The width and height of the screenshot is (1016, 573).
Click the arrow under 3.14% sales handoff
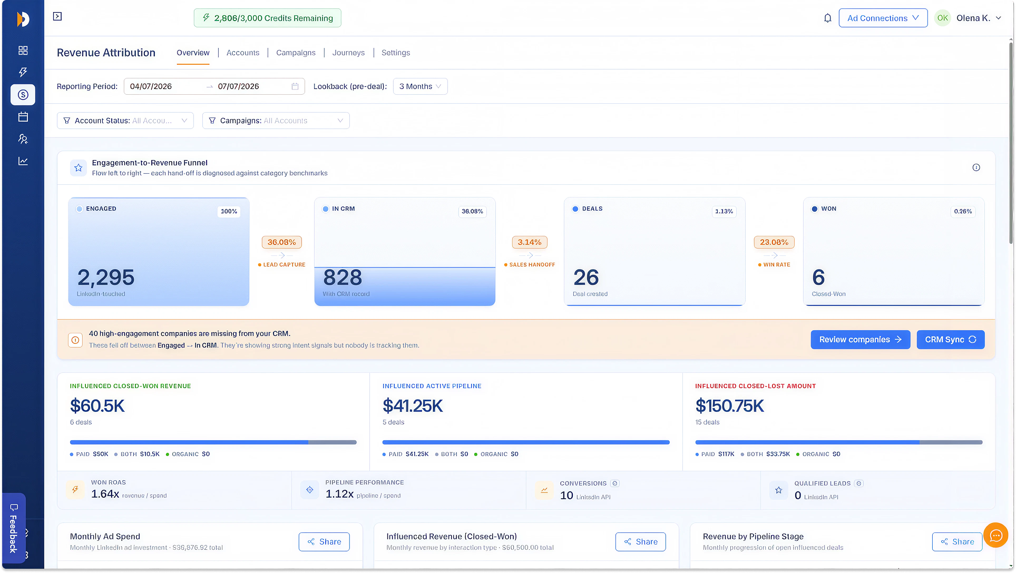click(x=530, y=255)
